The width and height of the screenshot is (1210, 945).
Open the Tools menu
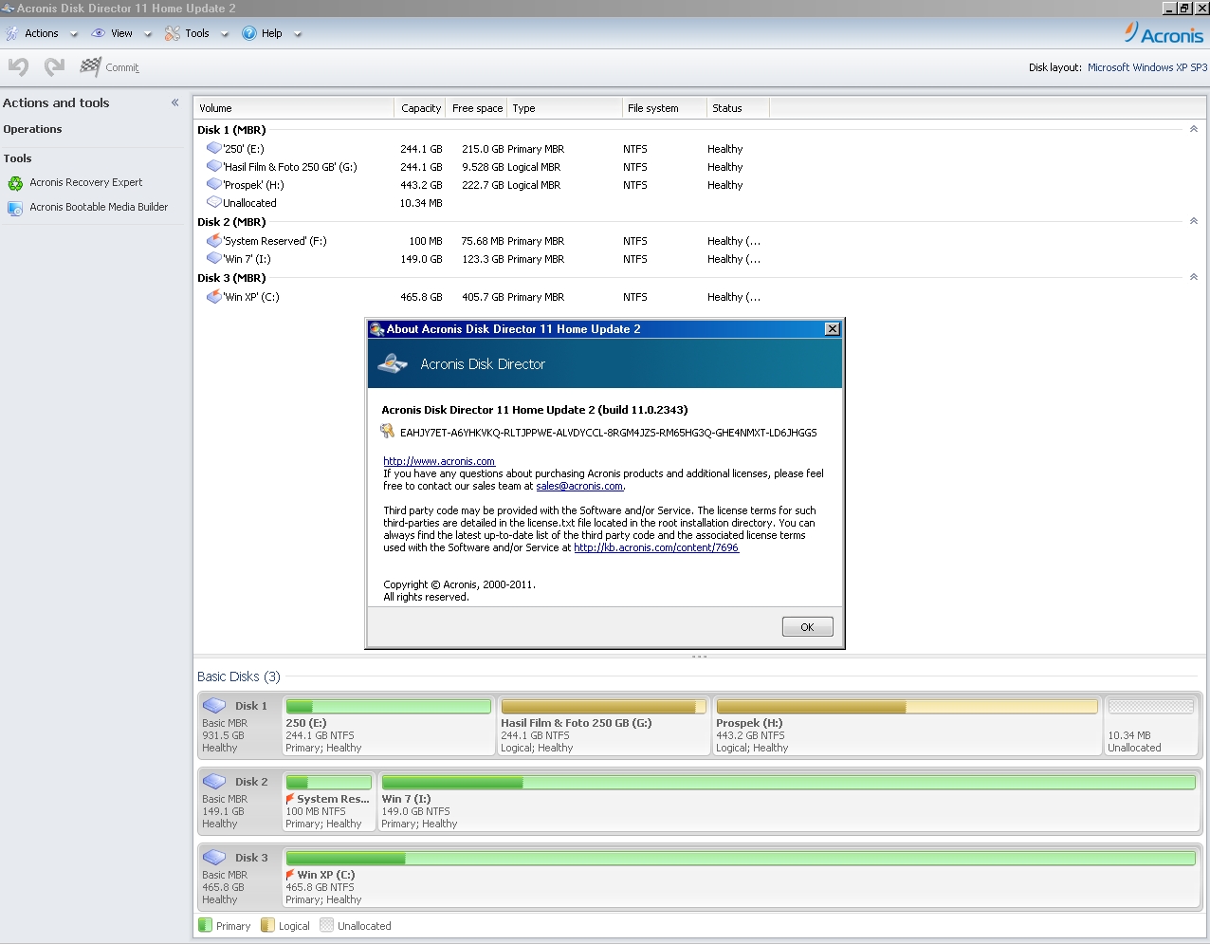coord(197,33)
